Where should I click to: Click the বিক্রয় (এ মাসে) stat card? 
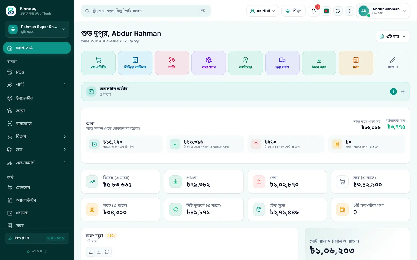click(x=120, y=182)
